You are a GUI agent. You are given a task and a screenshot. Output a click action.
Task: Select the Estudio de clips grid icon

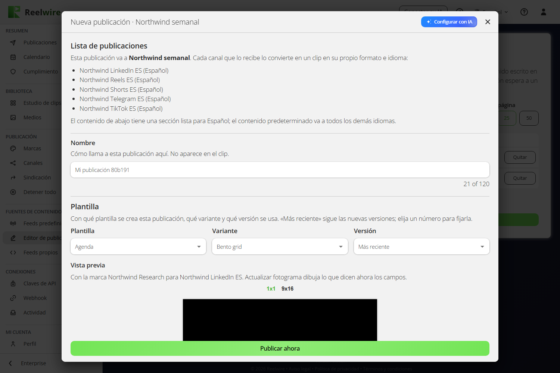[13, 103]
